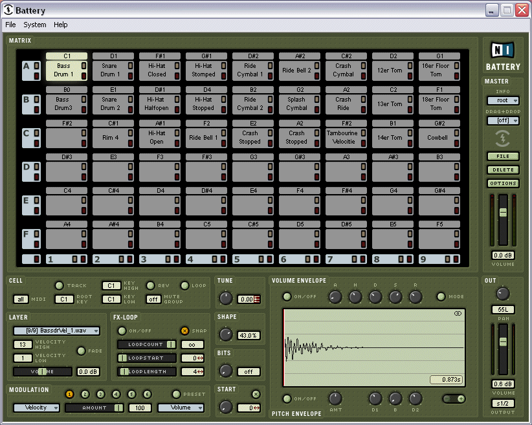Screen dimensions: 532x425
Task: Turn on the FX-Loop On/Off switch
Action: coord(122,331)
